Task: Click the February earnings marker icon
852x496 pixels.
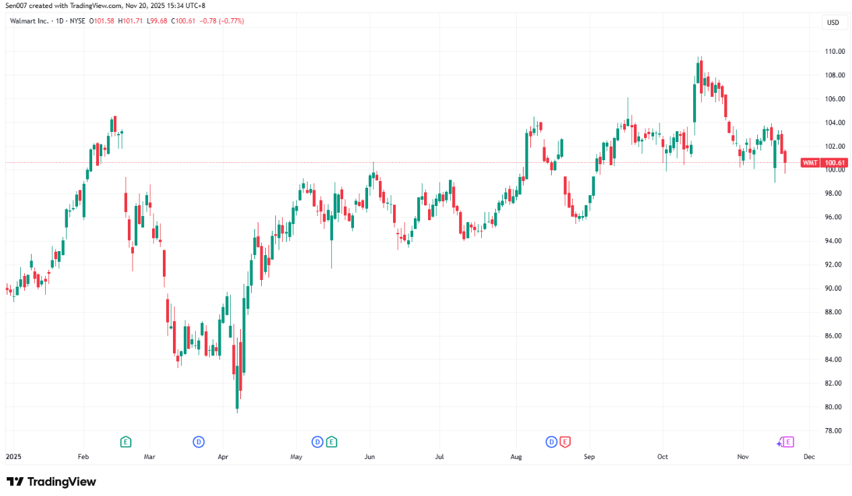Action: (x=125, y=442)
